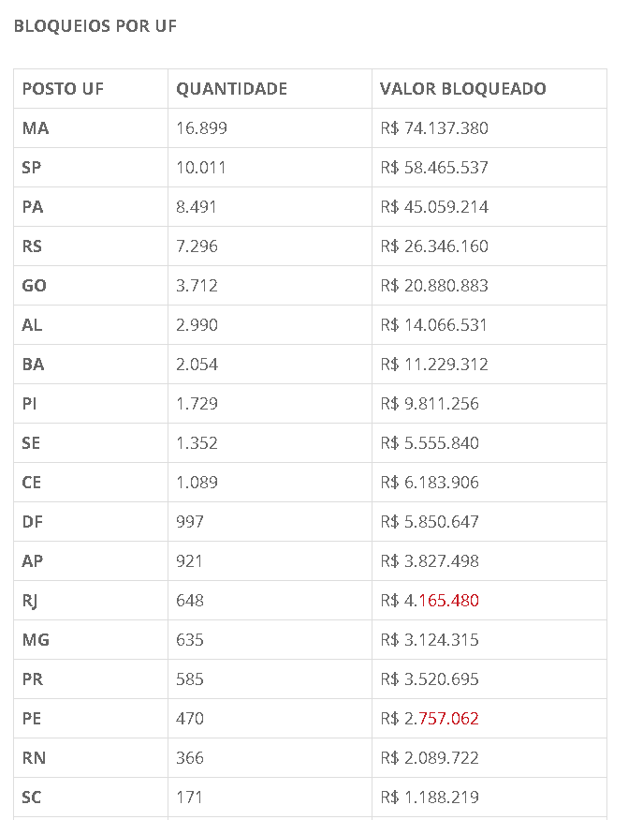Click the RN quantity 366
The height and width of the screenshot is (820, 628).
click(190, 758)
